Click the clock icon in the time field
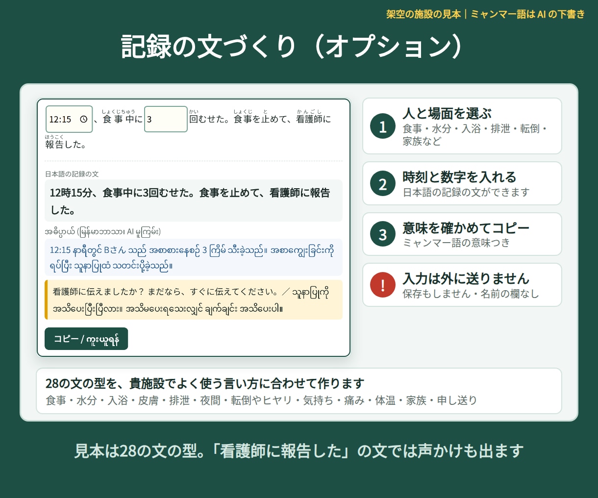 (84, 119)
